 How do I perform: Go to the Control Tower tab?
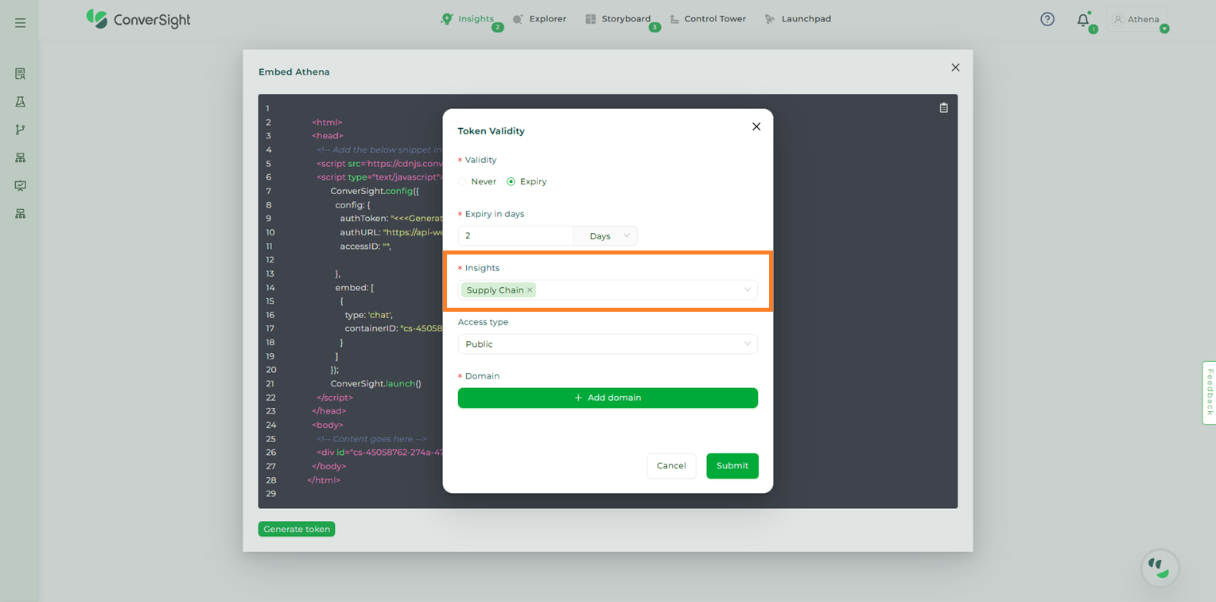(707, 19)
